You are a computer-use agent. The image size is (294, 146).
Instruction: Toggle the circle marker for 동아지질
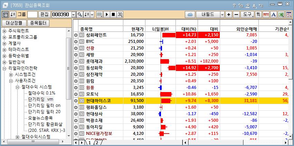tap(76, 127)
